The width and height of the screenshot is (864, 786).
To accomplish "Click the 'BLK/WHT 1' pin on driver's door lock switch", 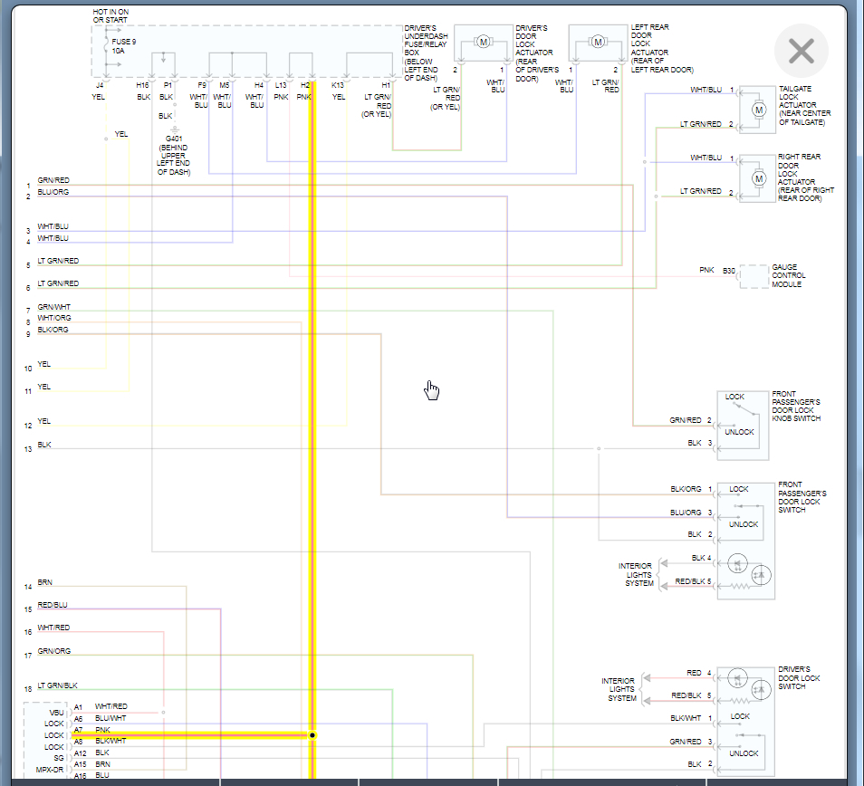I will 691,718.
